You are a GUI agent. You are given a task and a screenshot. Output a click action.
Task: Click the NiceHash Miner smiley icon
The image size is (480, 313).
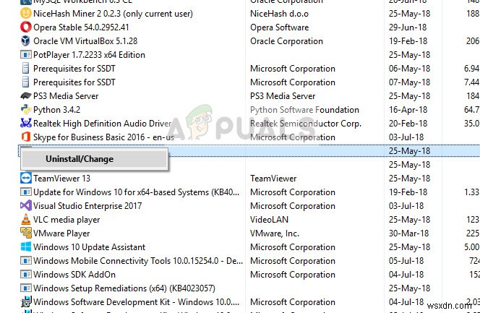pos(26,14)
